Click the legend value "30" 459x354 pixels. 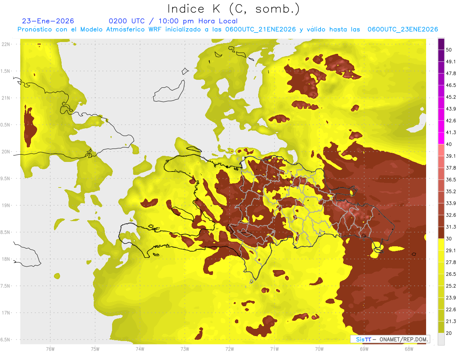point(449,239)
